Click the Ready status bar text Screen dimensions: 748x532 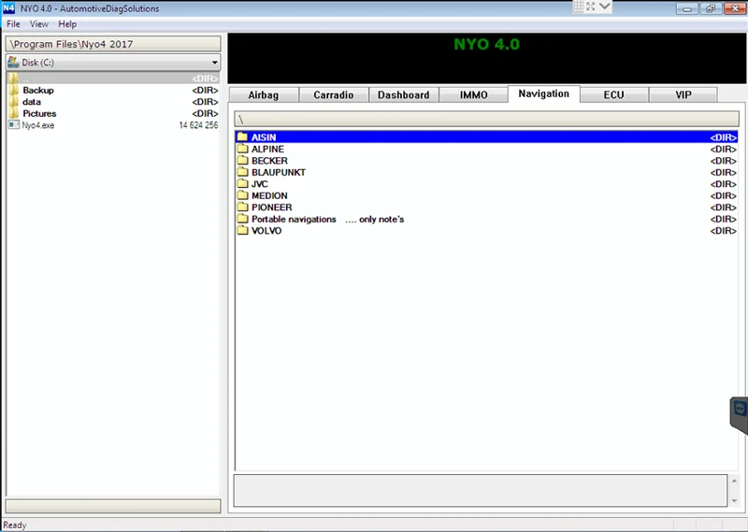click(x=15, y=525)
